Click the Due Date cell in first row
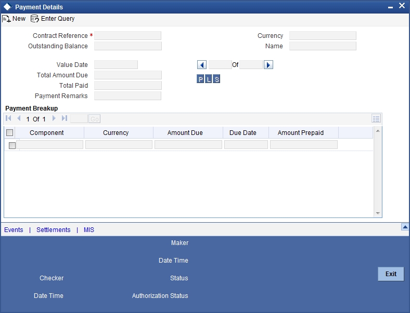The width and height of the screenshot is (410, 313). click(246, 144)
